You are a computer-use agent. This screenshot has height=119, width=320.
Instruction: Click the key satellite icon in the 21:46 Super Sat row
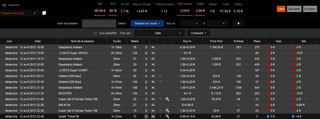pyautogui.click(x=167, y=99)
